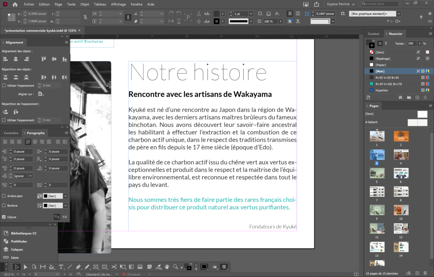Toggle Utiliser l'espacement under Répartition de l'espacement
This screenshot has width=434, height=277.
coord(4,120)
